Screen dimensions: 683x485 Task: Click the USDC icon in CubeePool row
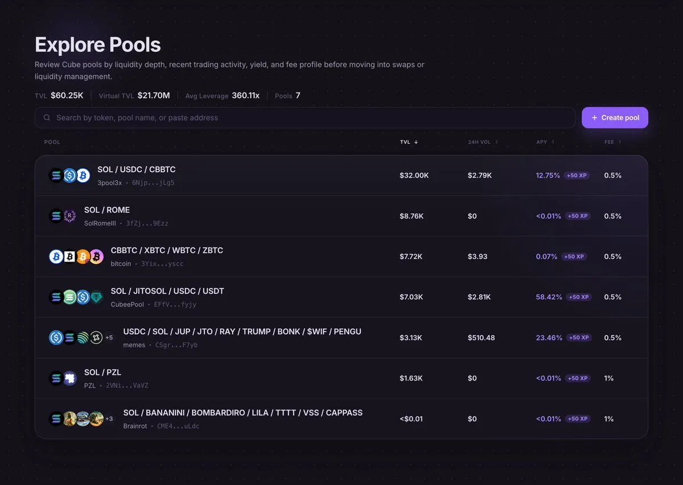83,297
